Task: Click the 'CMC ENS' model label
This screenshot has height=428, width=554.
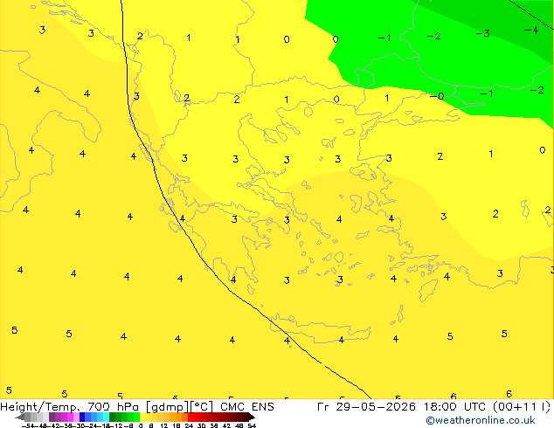Action: pos(247,407)
